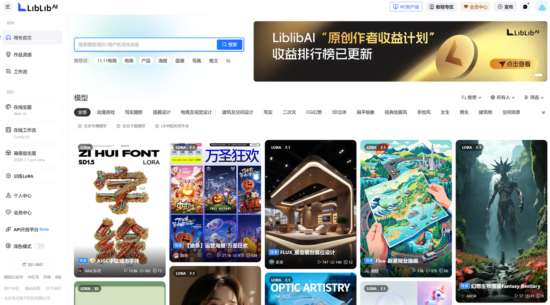
Task: Switch banner using inactive carousel dot
Action: [x=531, y=75]
